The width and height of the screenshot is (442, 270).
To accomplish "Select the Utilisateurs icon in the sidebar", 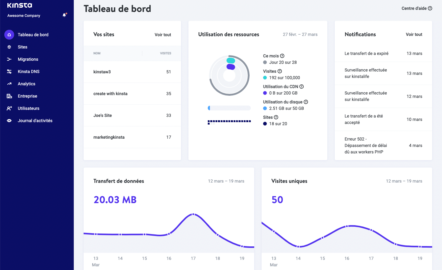I will click(x=9, y=108).
